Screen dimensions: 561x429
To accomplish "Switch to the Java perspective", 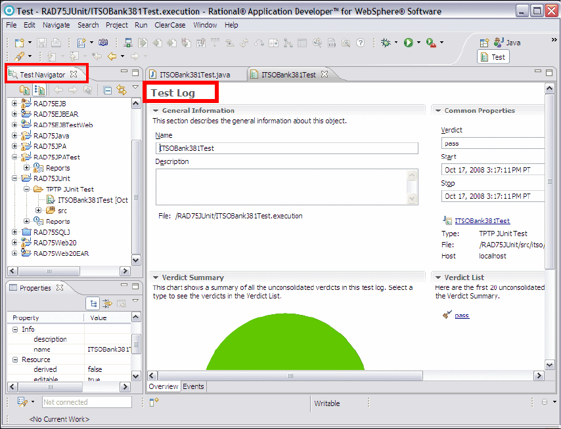I will [507, 43].
